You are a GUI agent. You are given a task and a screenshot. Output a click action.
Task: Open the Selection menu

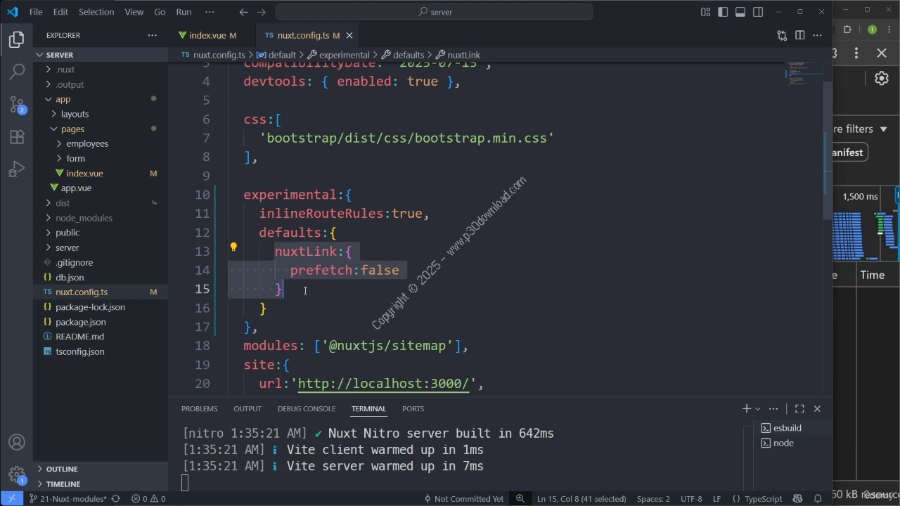coord(96,12)
